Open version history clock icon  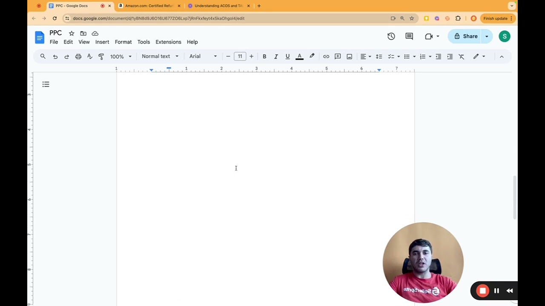click(391, 36)
